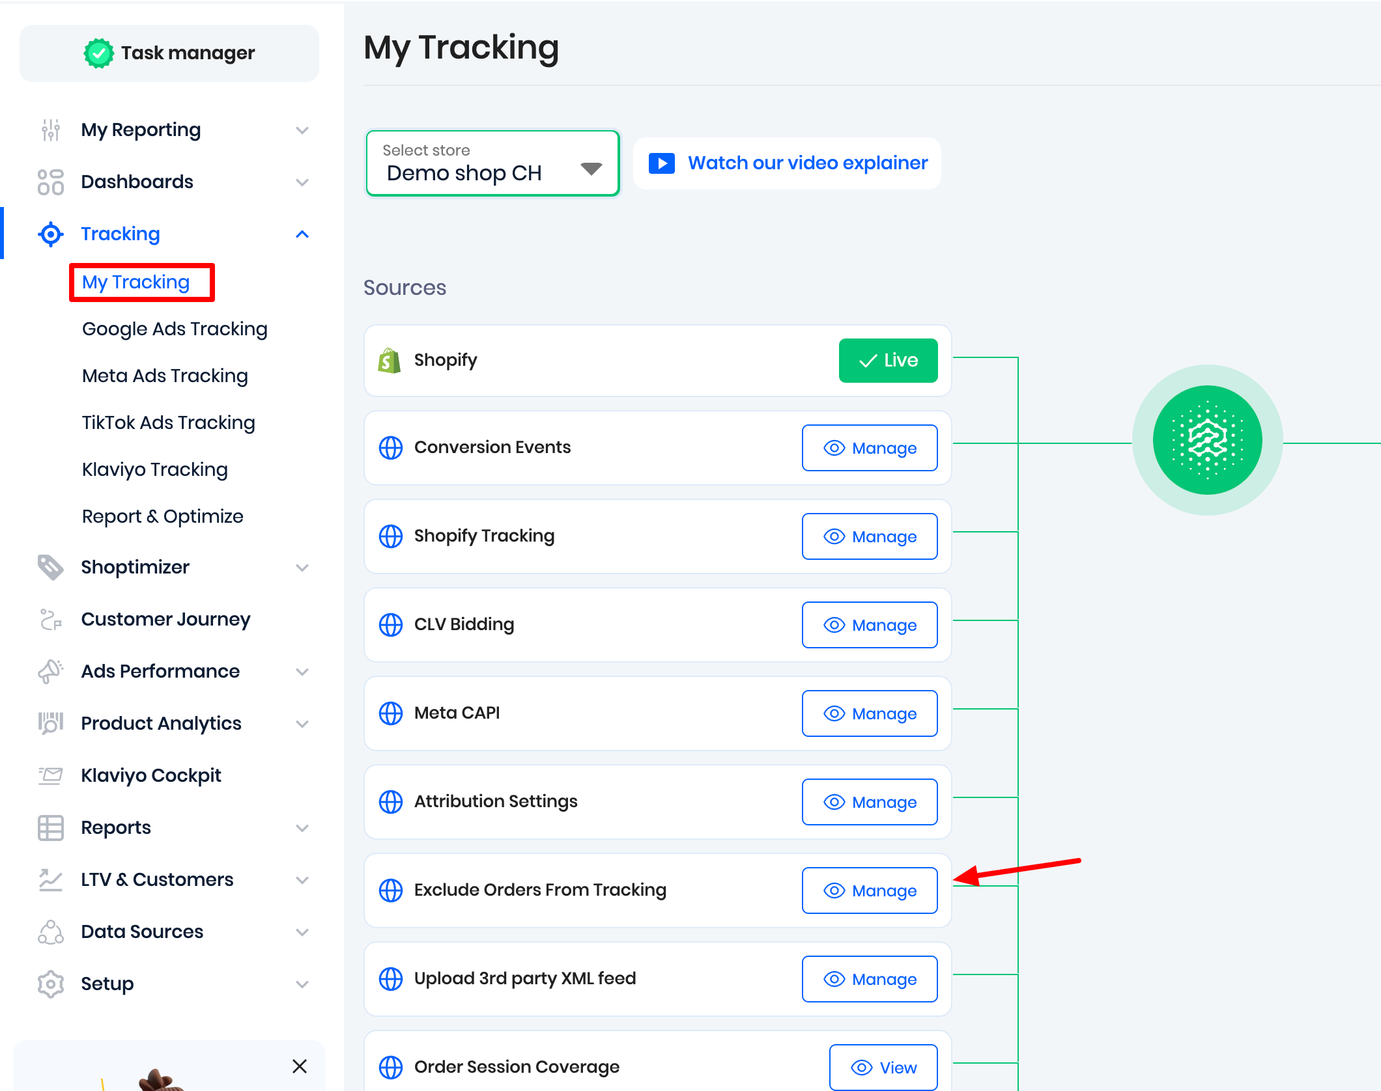Go to Report & Optimize

click(163, 517)
